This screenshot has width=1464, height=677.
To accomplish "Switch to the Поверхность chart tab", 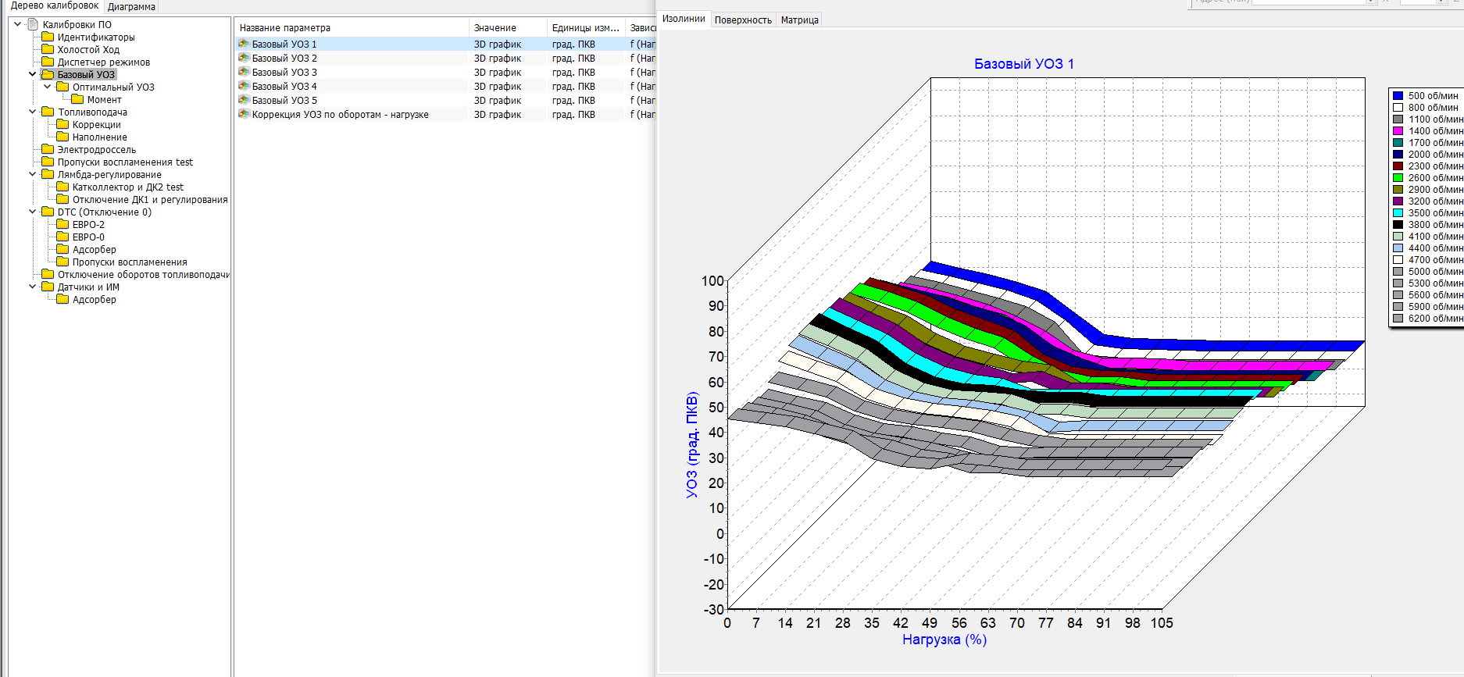I will 742,20.
